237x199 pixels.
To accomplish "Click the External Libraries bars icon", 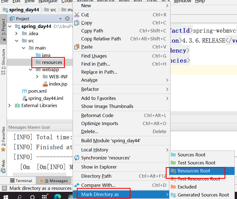I will 17,105.
